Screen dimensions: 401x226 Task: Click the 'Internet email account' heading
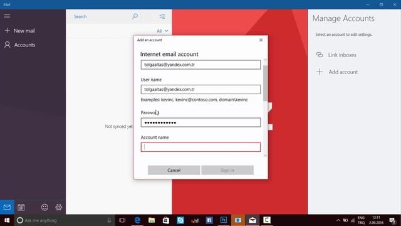(169, 55)
